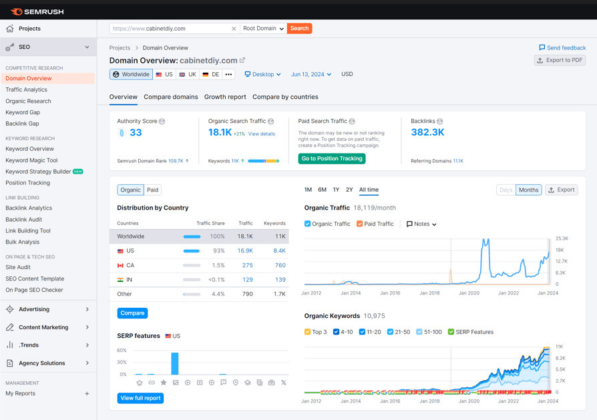Switch to Growth report tab
The height and width of the screenshot is (420, 597).
[x=225, y=97]
